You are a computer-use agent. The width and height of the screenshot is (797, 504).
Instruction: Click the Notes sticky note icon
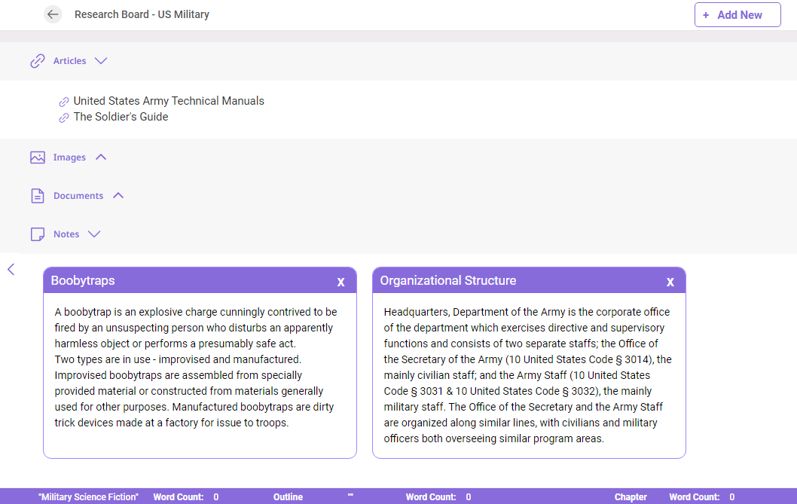click(x=38, y=234)
